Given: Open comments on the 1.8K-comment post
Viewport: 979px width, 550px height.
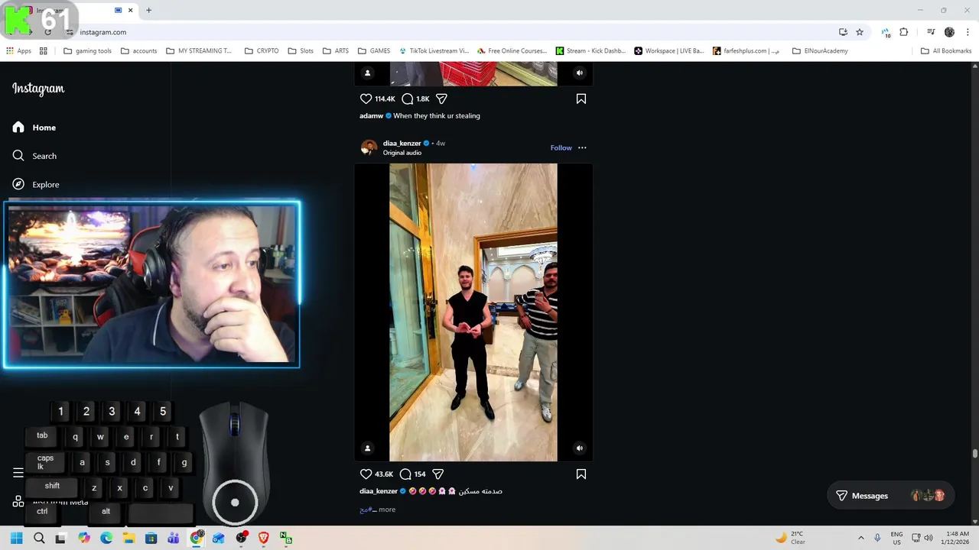Looking at the screenshot, I should 408,99.
